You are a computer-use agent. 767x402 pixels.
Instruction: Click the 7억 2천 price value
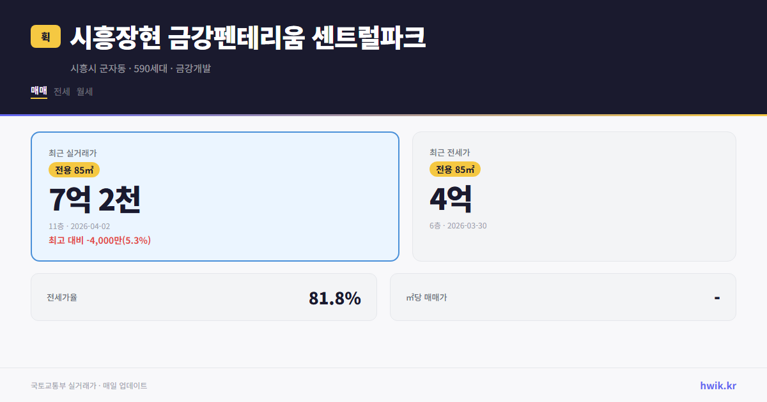pos(96,199)
